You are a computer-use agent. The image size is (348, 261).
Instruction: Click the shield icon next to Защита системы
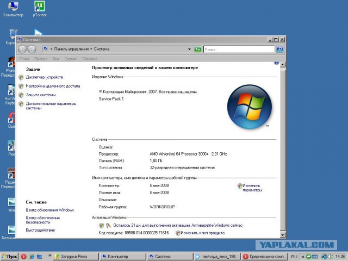tap(21, 95)
